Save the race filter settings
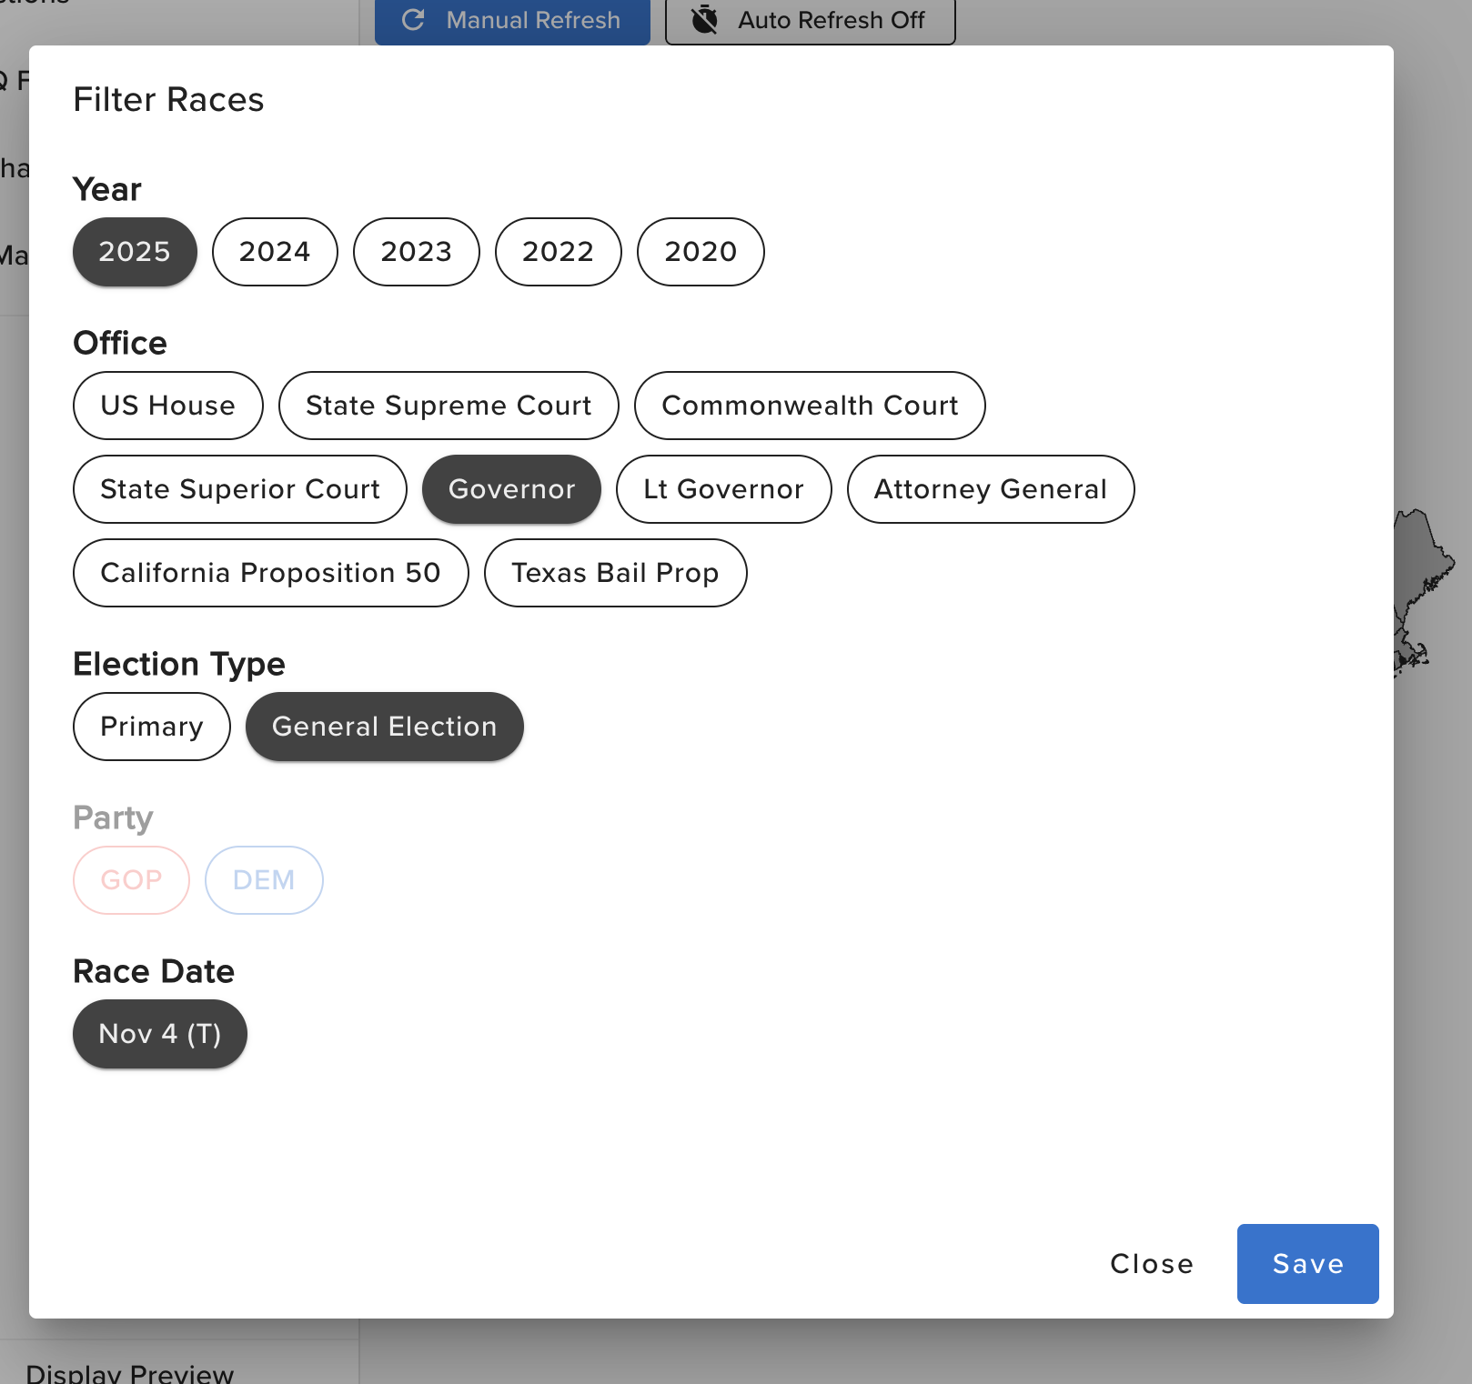1472x1384 pixels. 1307,1264
